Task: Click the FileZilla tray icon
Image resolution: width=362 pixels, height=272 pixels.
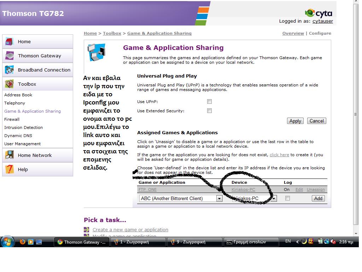Action: (310, 242)
